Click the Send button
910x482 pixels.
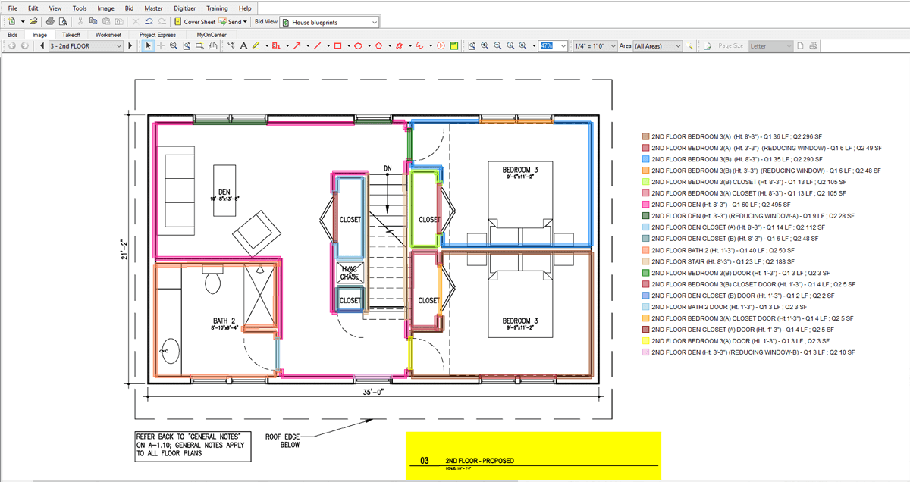coord(234,22)
